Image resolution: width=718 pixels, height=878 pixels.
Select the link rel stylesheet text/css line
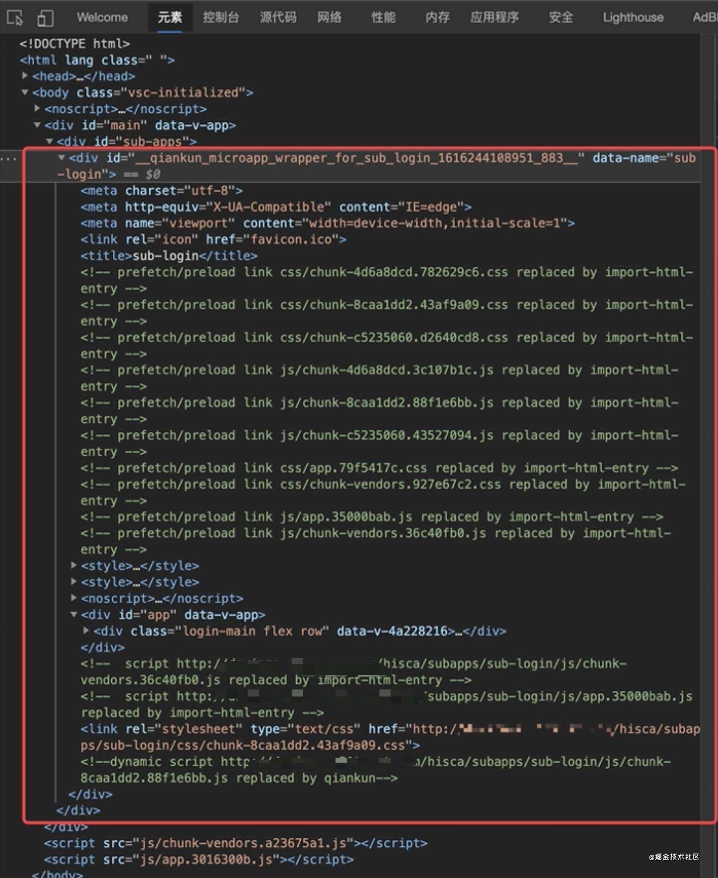(390, 737)
